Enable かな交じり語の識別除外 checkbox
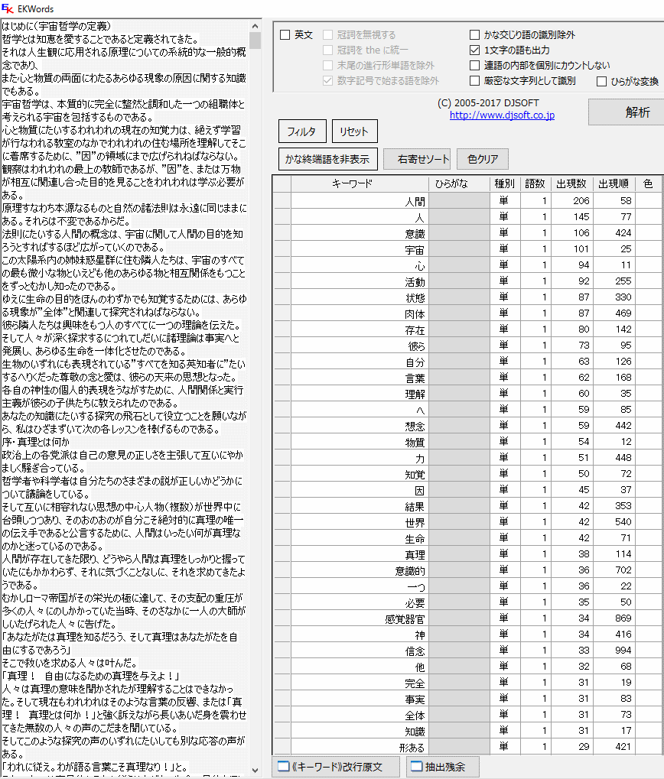 [474, 34]
